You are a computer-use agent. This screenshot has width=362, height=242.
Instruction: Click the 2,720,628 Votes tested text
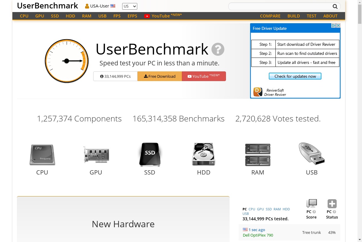pyautogui.click(x=278, y=119)
